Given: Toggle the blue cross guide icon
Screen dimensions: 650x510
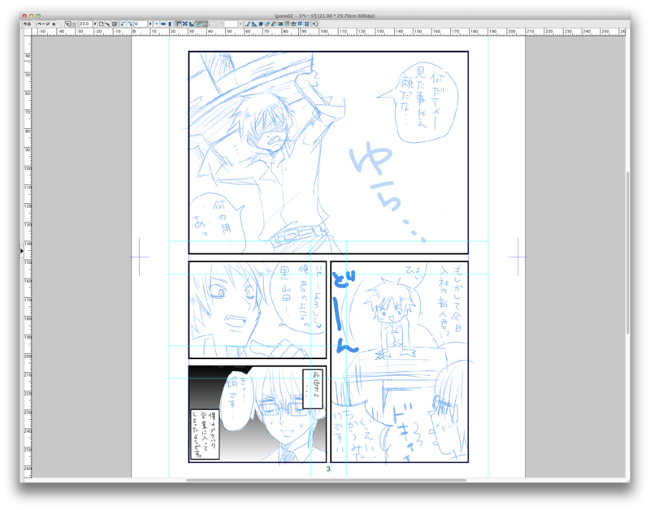Looking at the screenshot, I should [185, 24].
